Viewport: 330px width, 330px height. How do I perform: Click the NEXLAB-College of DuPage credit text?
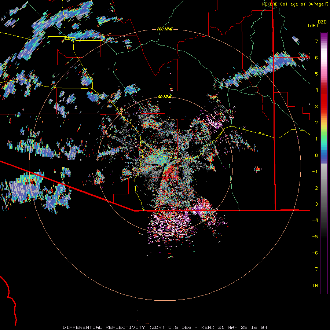click(295, 4)
